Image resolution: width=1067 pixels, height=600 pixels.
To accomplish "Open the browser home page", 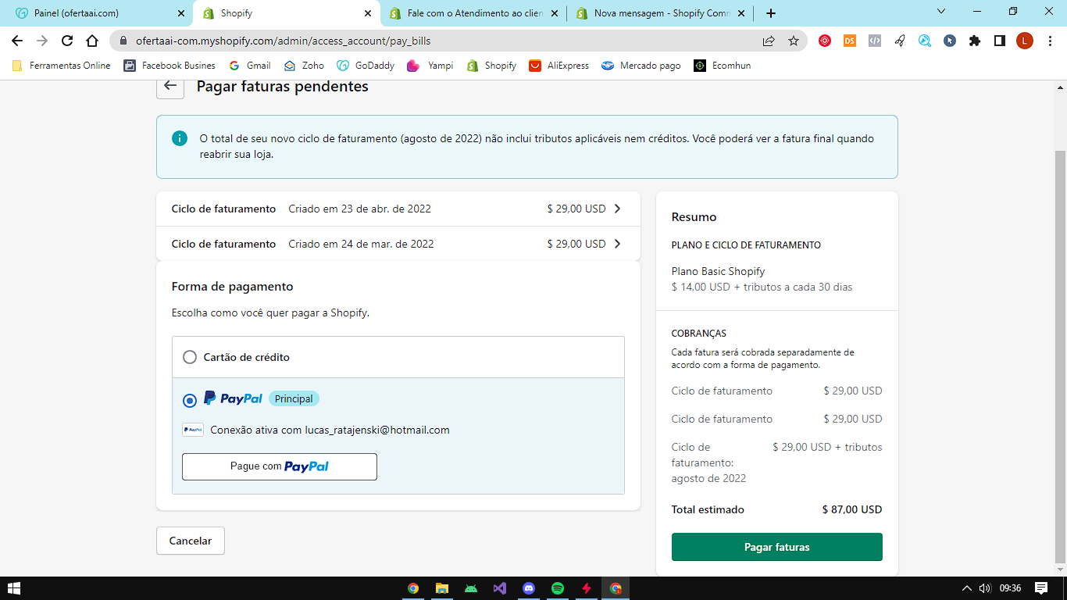I will [x=92, y=41].
